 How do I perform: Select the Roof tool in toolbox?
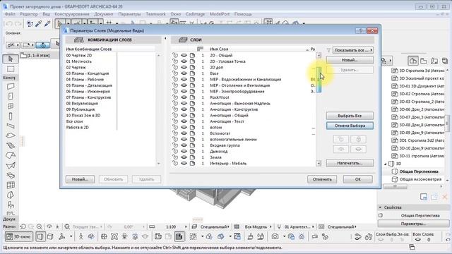pyautogui.click(x=11, y=155)
